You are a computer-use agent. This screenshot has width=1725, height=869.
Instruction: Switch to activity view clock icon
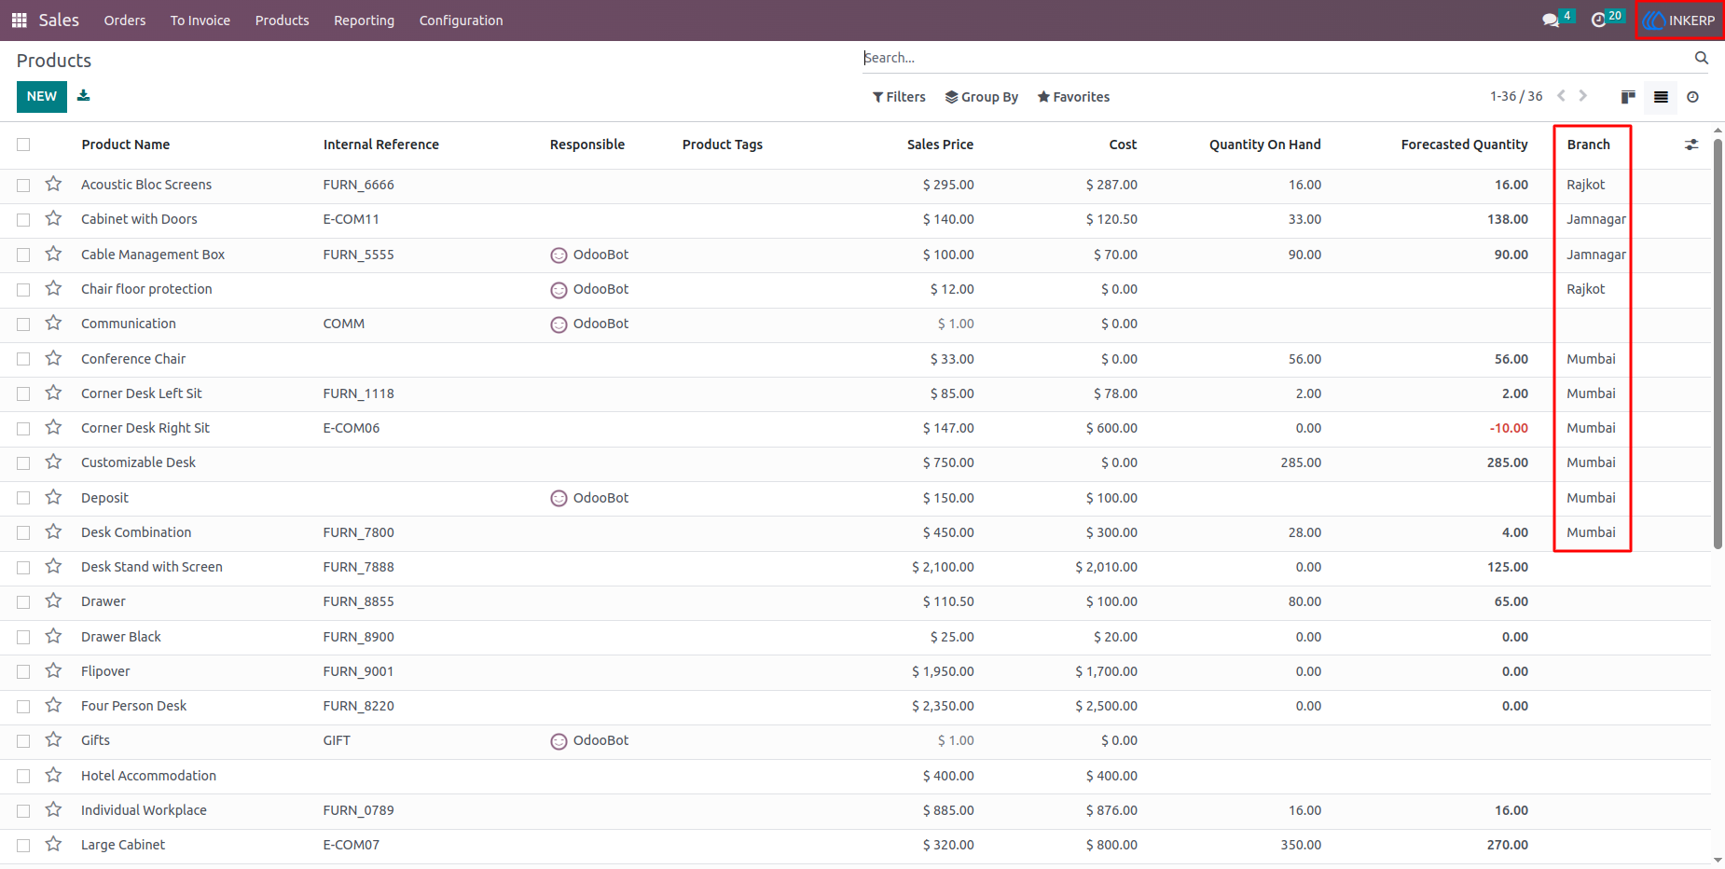pos(1693,97)
